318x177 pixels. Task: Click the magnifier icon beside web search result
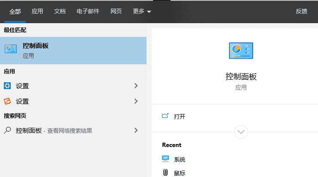tap(7, 130)
